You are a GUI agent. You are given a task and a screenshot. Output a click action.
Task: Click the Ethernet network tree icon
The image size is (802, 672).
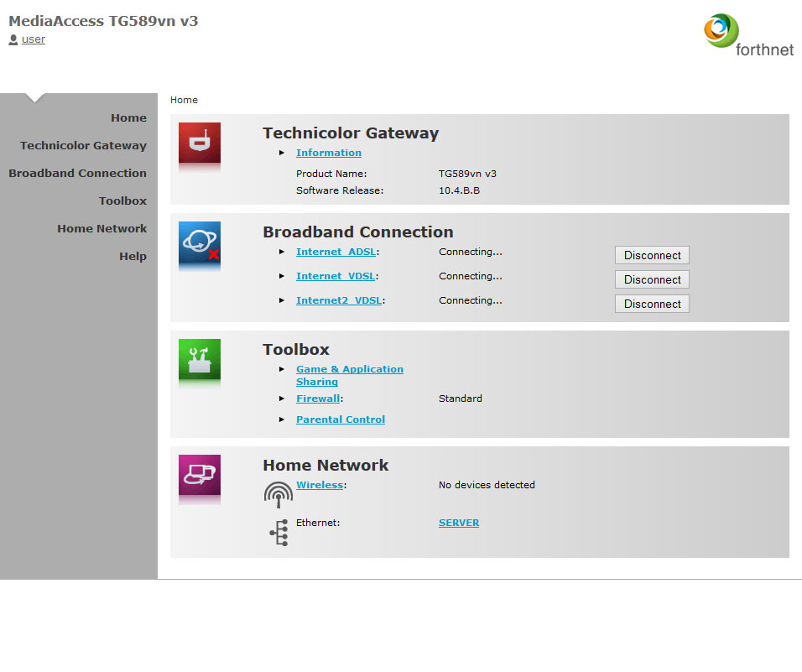tap(279, 533)
